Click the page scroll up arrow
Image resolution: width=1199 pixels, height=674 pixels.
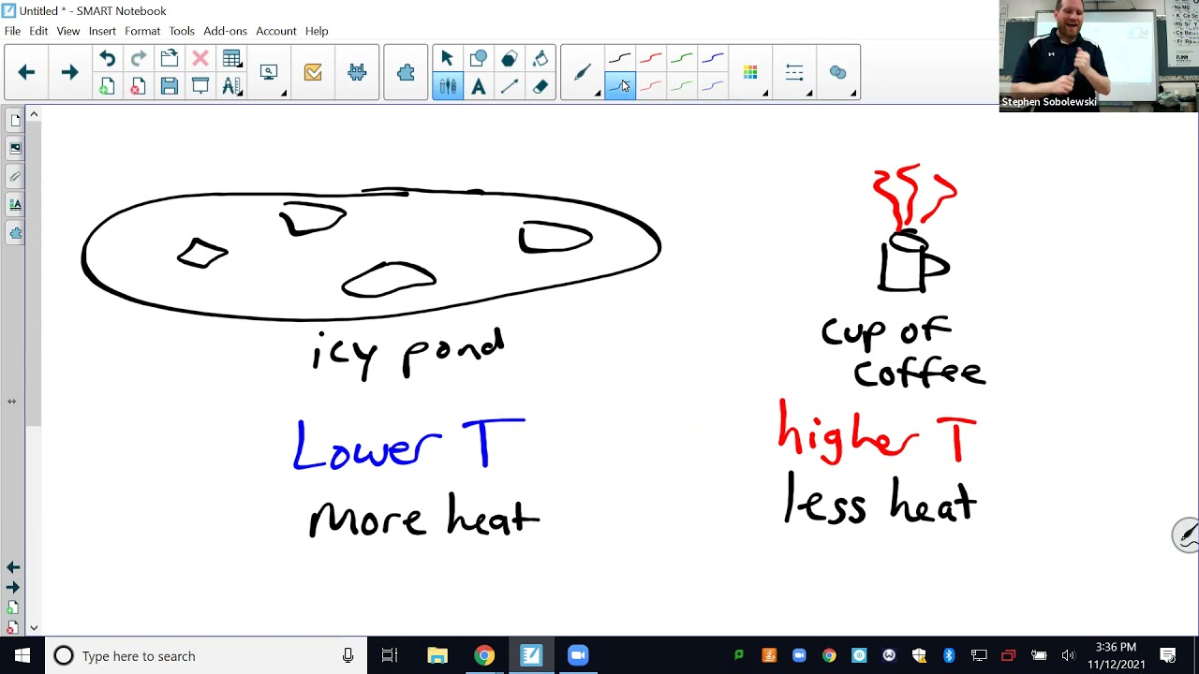click(34, 114)
